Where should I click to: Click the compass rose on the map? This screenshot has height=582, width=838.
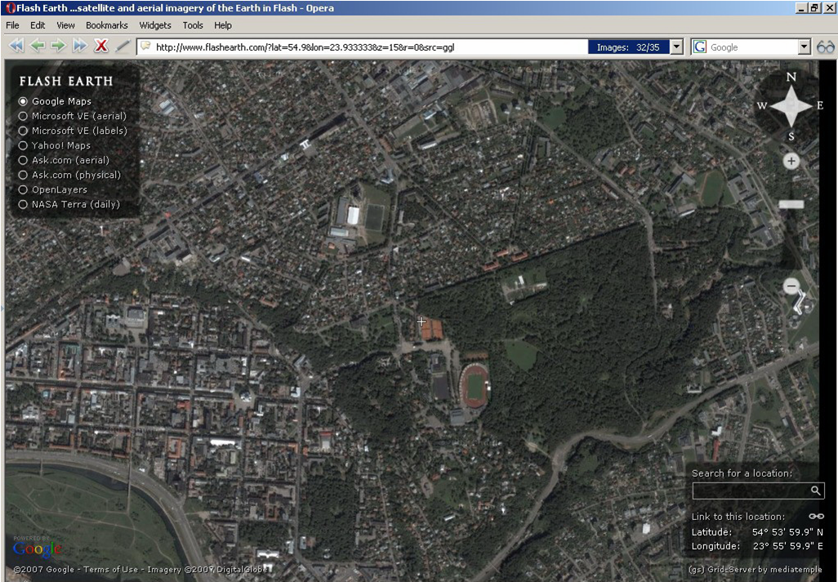tap(791, 106)
